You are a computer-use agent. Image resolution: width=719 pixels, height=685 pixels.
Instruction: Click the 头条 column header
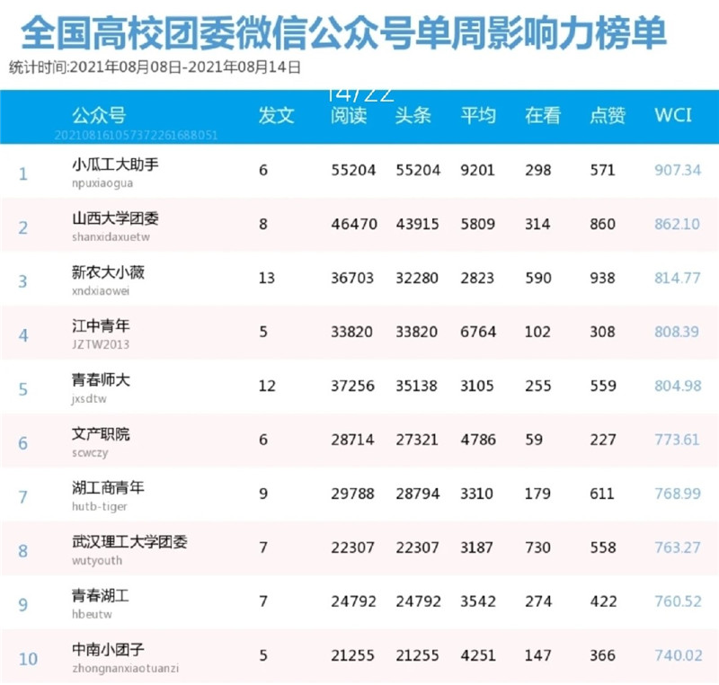pyautogui.click(x=413, y=115)
